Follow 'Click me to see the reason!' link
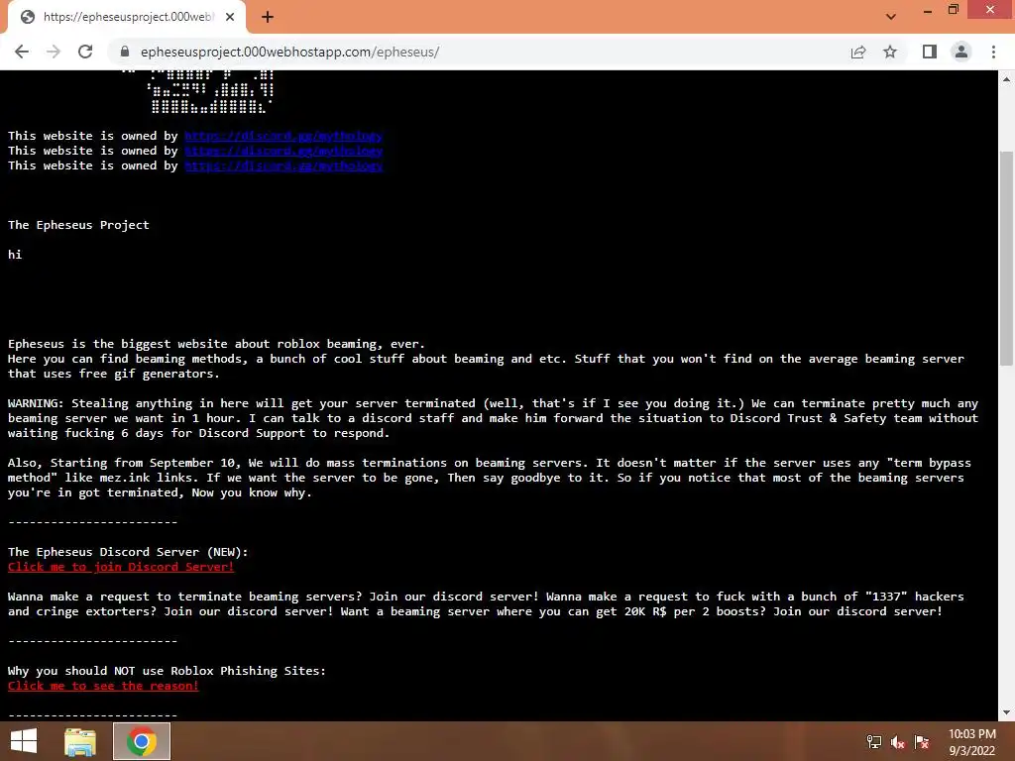The height and width of the screenshot is (761, 1015). 103,686
